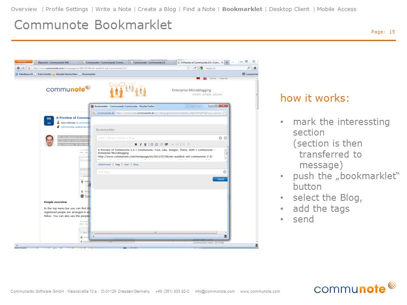Viewport: 407px width, 305px height.
Task: Redo the edit in the note editor
Action: pyautogui.click(x=188, y=144)
